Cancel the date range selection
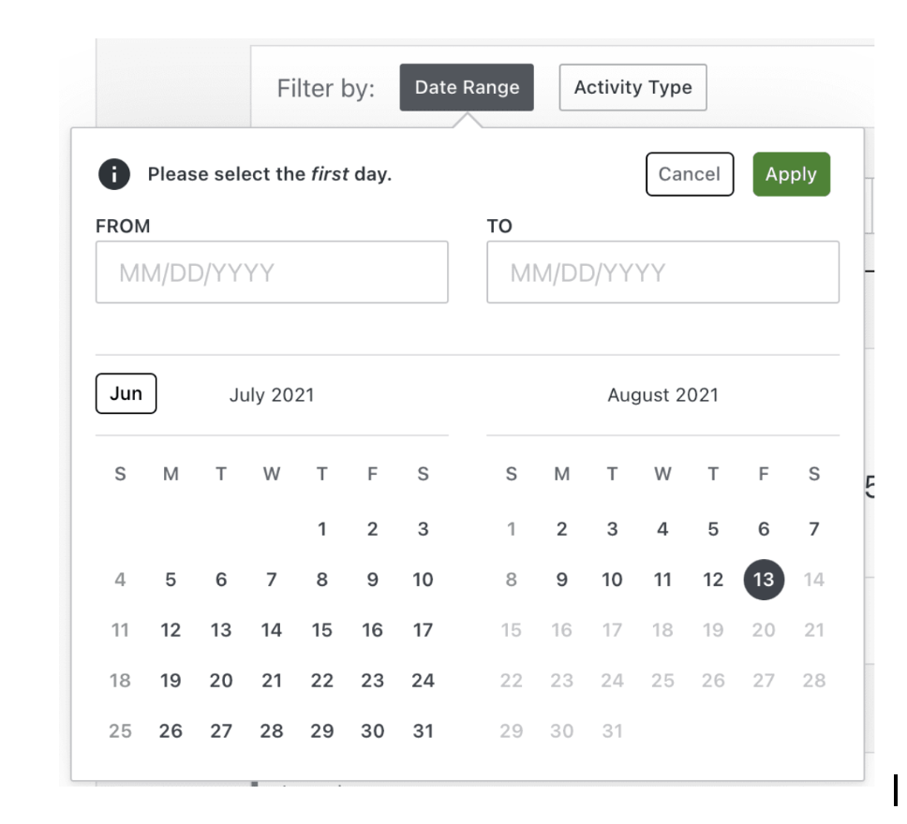Image resolution: width=907 pixels, height=824 pixels. coord(690,174)
